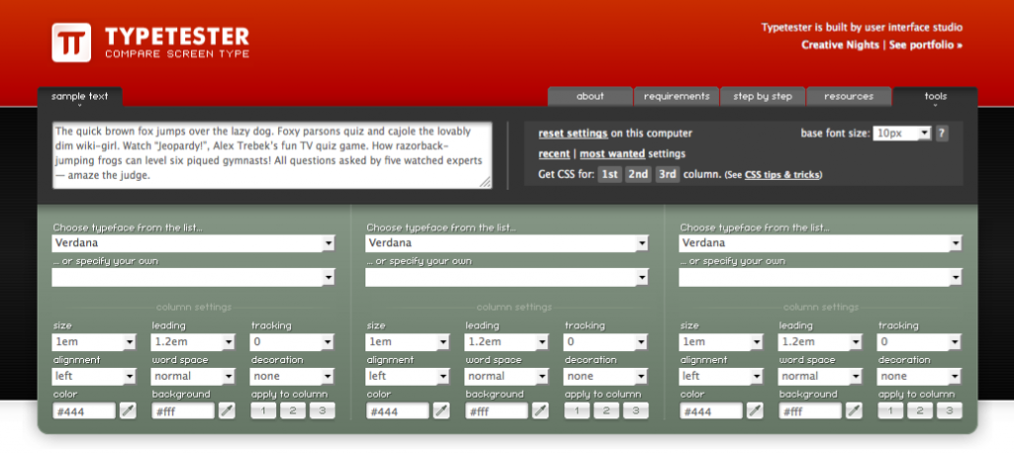1014x454 pixels.
Task: Click reset settings link
Action: tap(573, 134)
